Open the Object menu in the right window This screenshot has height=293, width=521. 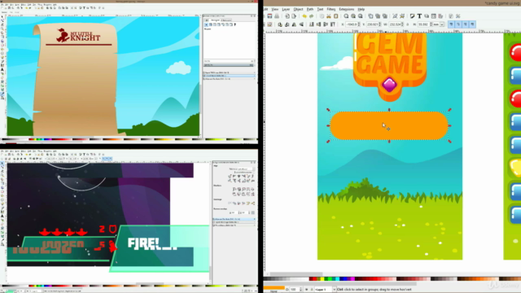tap(298, 9)
